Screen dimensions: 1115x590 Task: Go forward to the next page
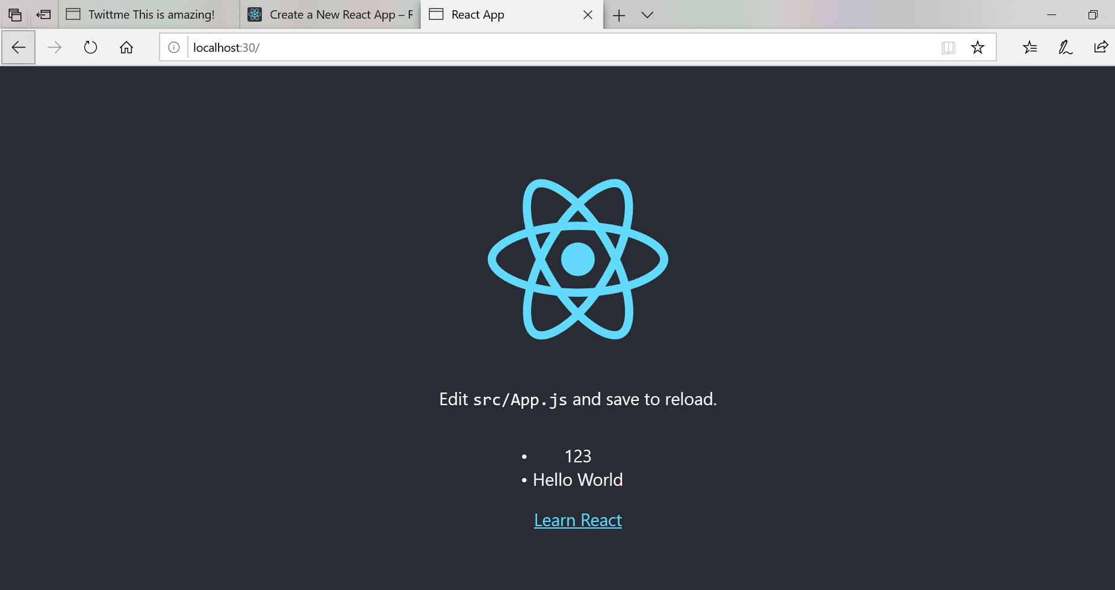point(54,47)
